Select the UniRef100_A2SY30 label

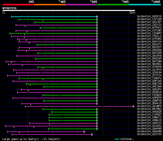[x=149, y=134]
